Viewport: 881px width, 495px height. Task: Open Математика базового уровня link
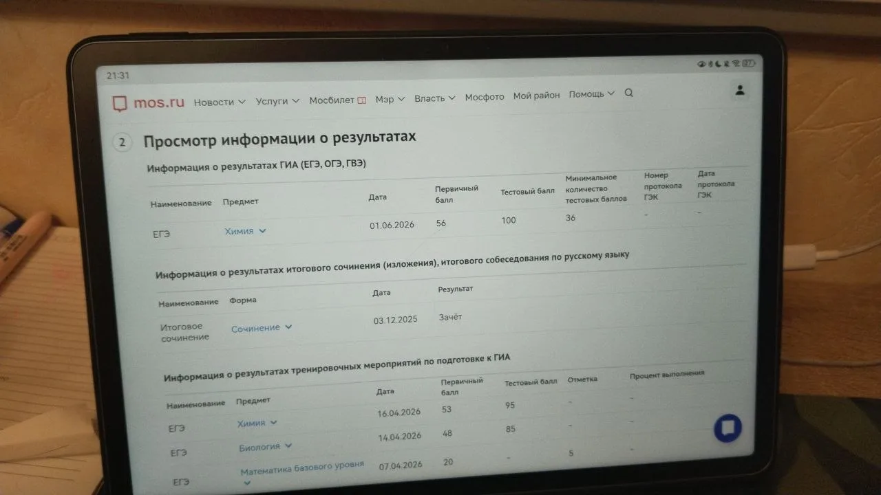pos(302,469)
